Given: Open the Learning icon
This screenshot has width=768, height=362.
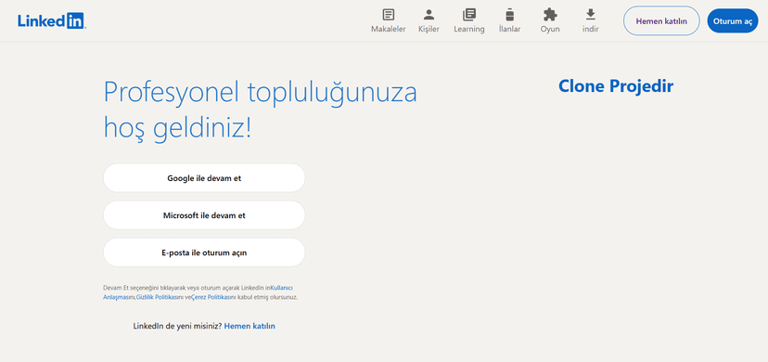Looking at the screenshot, I should point(469,15).
